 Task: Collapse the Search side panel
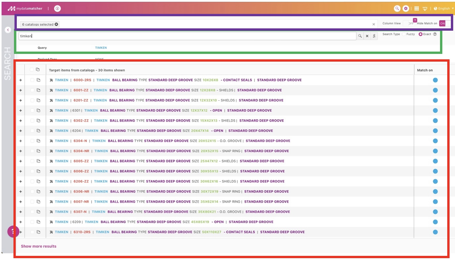(x=8, y=30)
